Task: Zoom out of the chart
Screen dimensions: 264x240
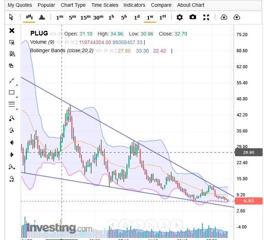Action: click(12, 130)
